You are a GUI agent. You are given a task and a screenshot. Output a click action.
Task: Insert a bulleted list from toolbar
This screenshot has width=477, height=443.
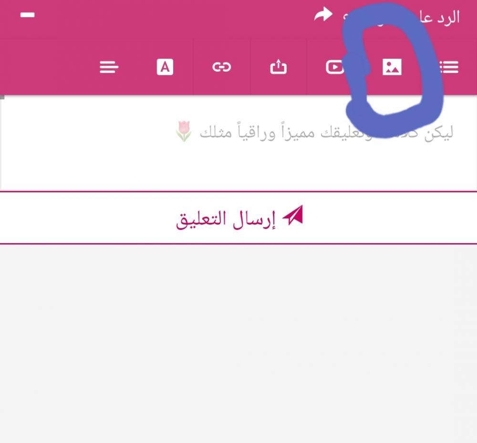pyautogui.click(x=449, y=67)
